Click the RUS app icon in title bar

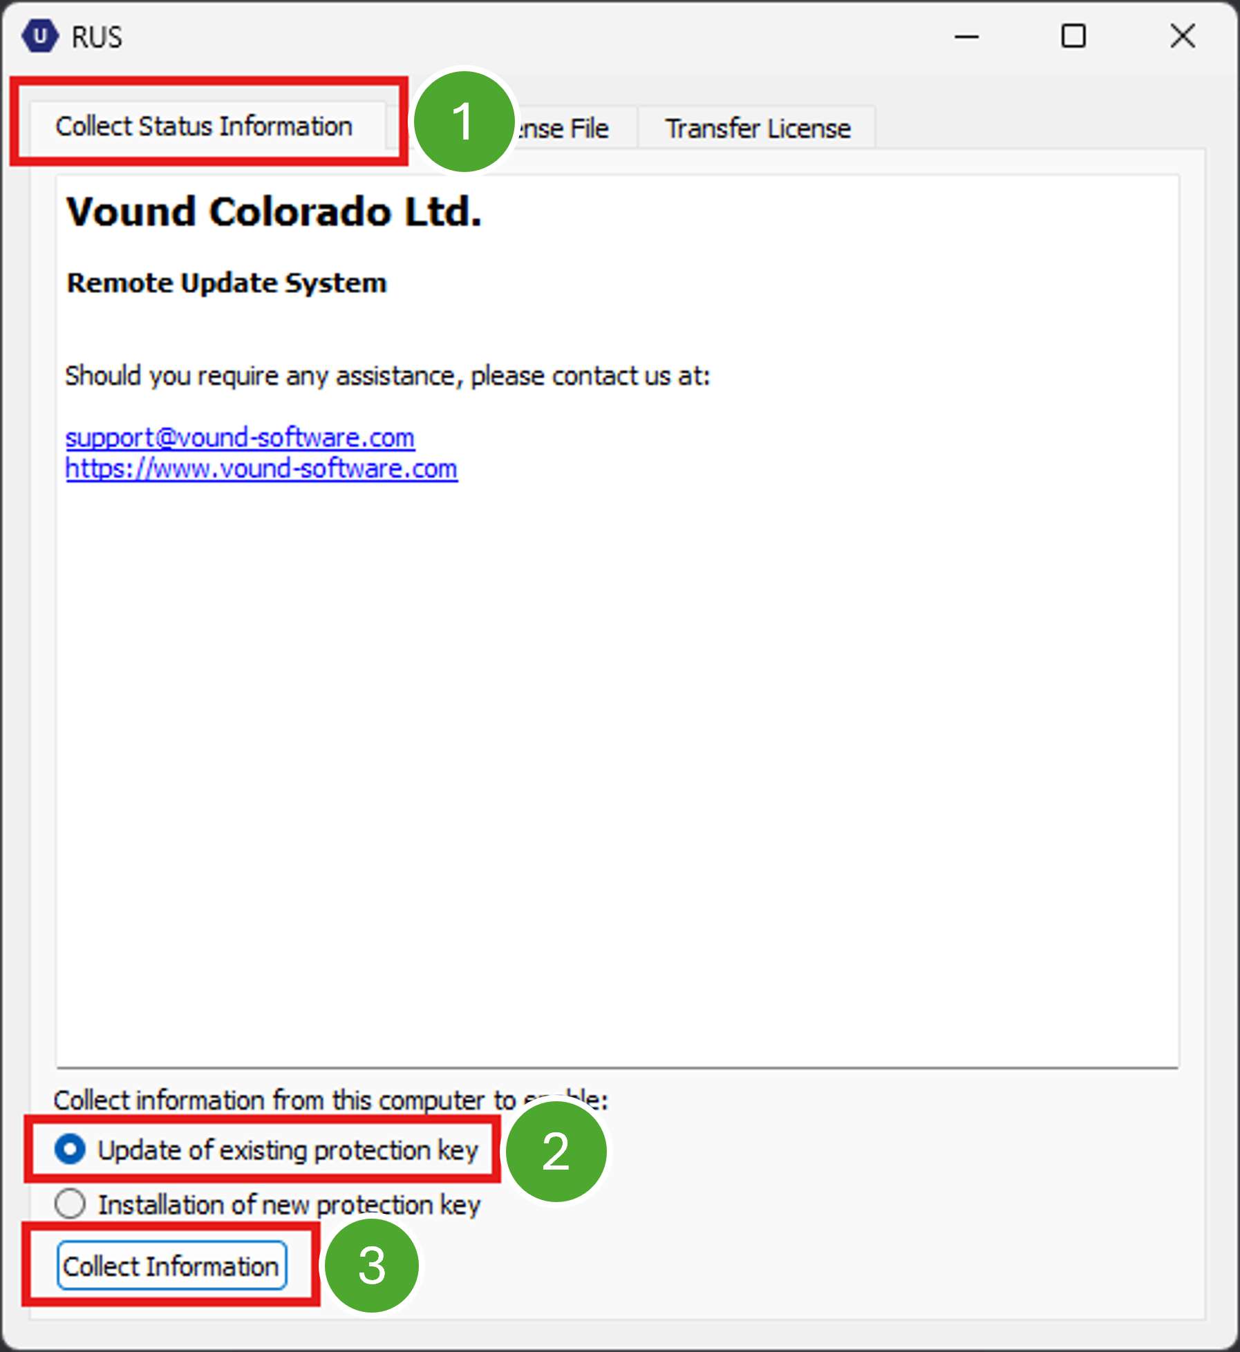click(x=39, y=36)
